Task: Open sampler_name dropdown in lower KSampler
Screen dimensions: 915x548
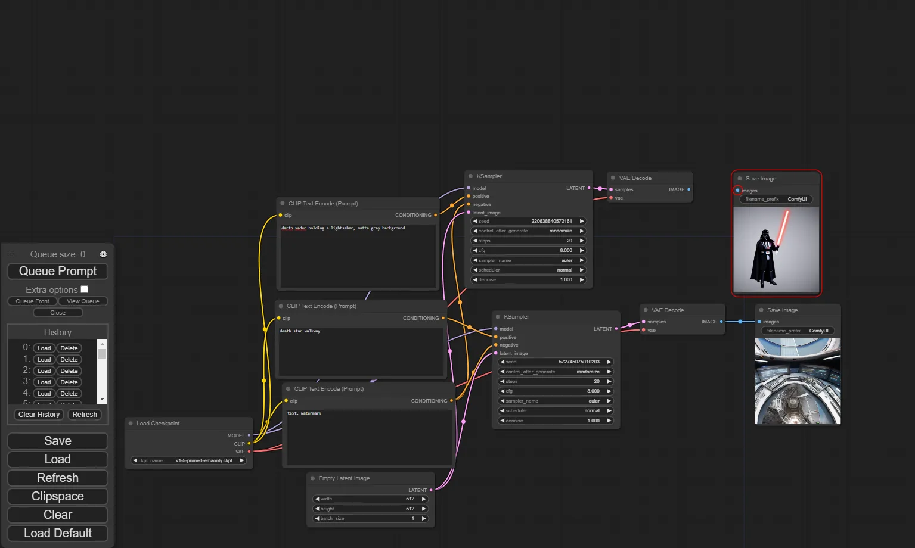Action: pyautogui.click(x=556, y=401)
